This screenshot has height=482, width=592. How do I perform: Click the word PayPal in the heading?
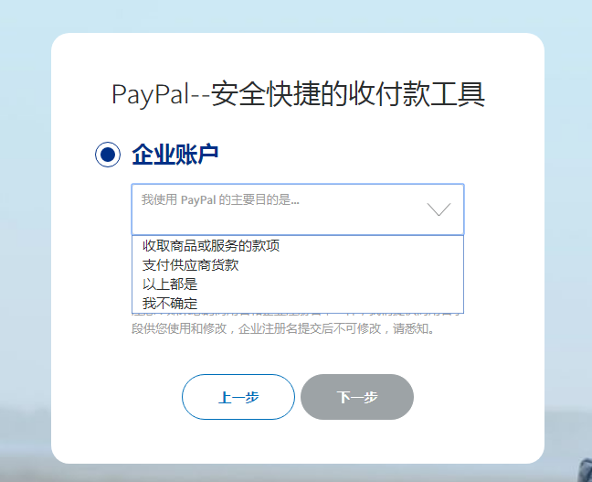coord(150,94)
